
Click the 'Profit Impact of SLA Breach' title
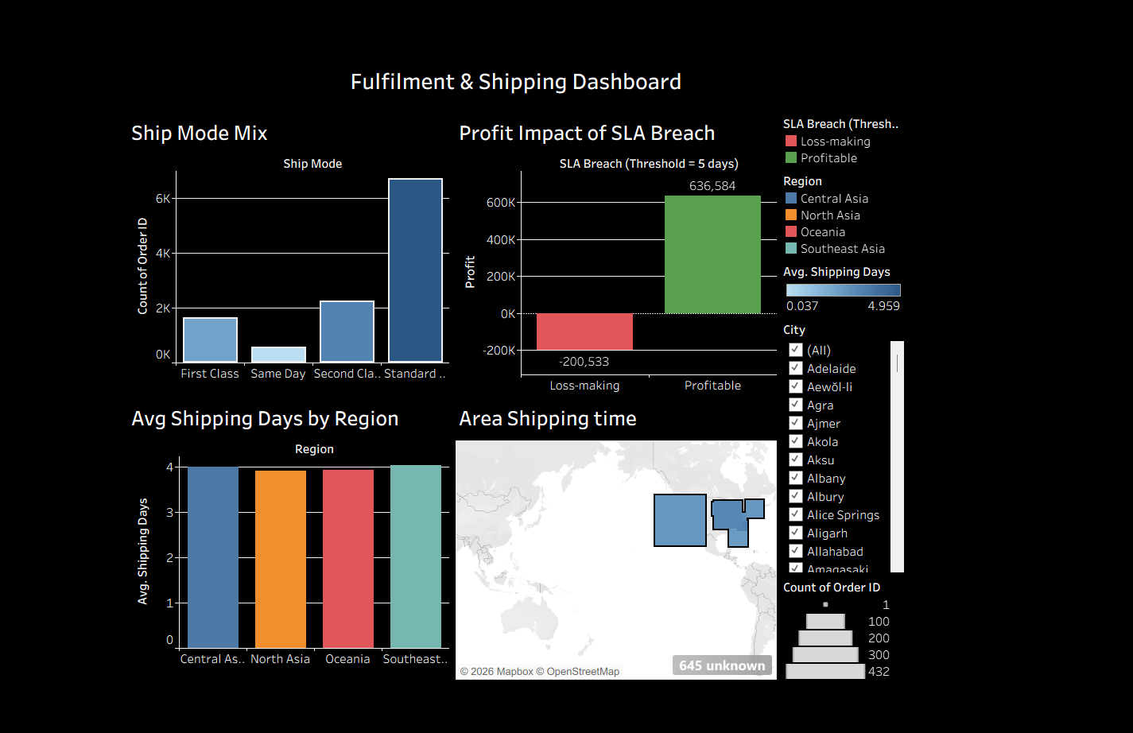tap(587, 133)
